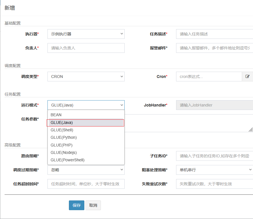Choose GLUE(PHP) run mode

86,145
